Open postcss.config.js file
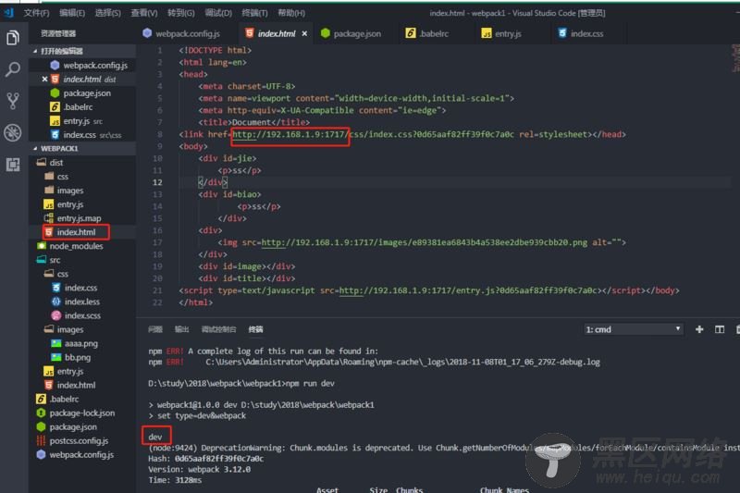The image size is (740, 493). pos(79,440)
